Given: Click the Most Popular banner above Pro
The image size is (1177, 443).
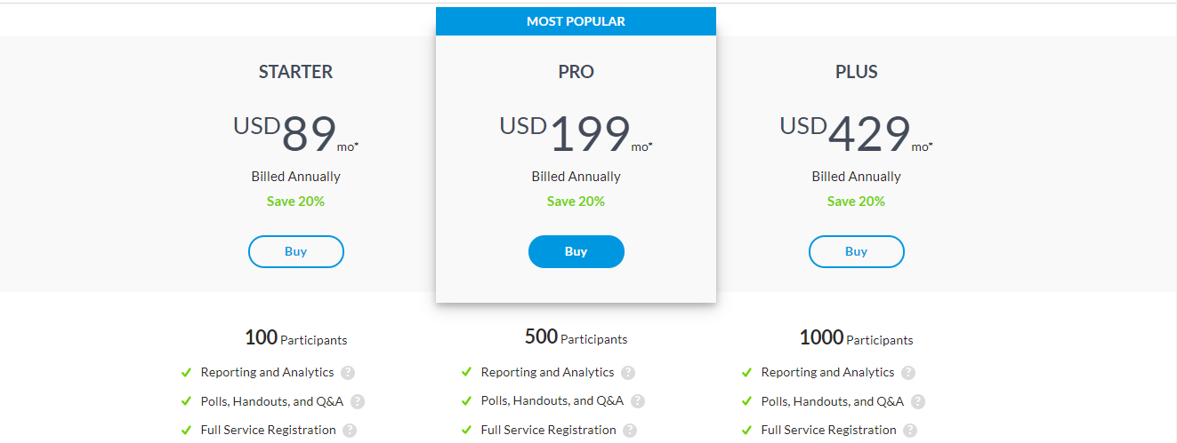Looking at the screenshot, I should point(576,21).
